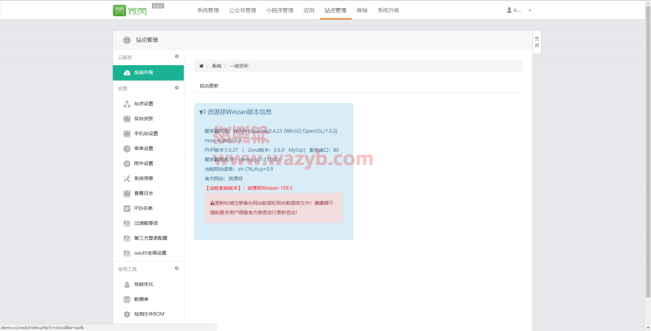
Task: Click the 2.0.2 version badge
Action: 158,6
